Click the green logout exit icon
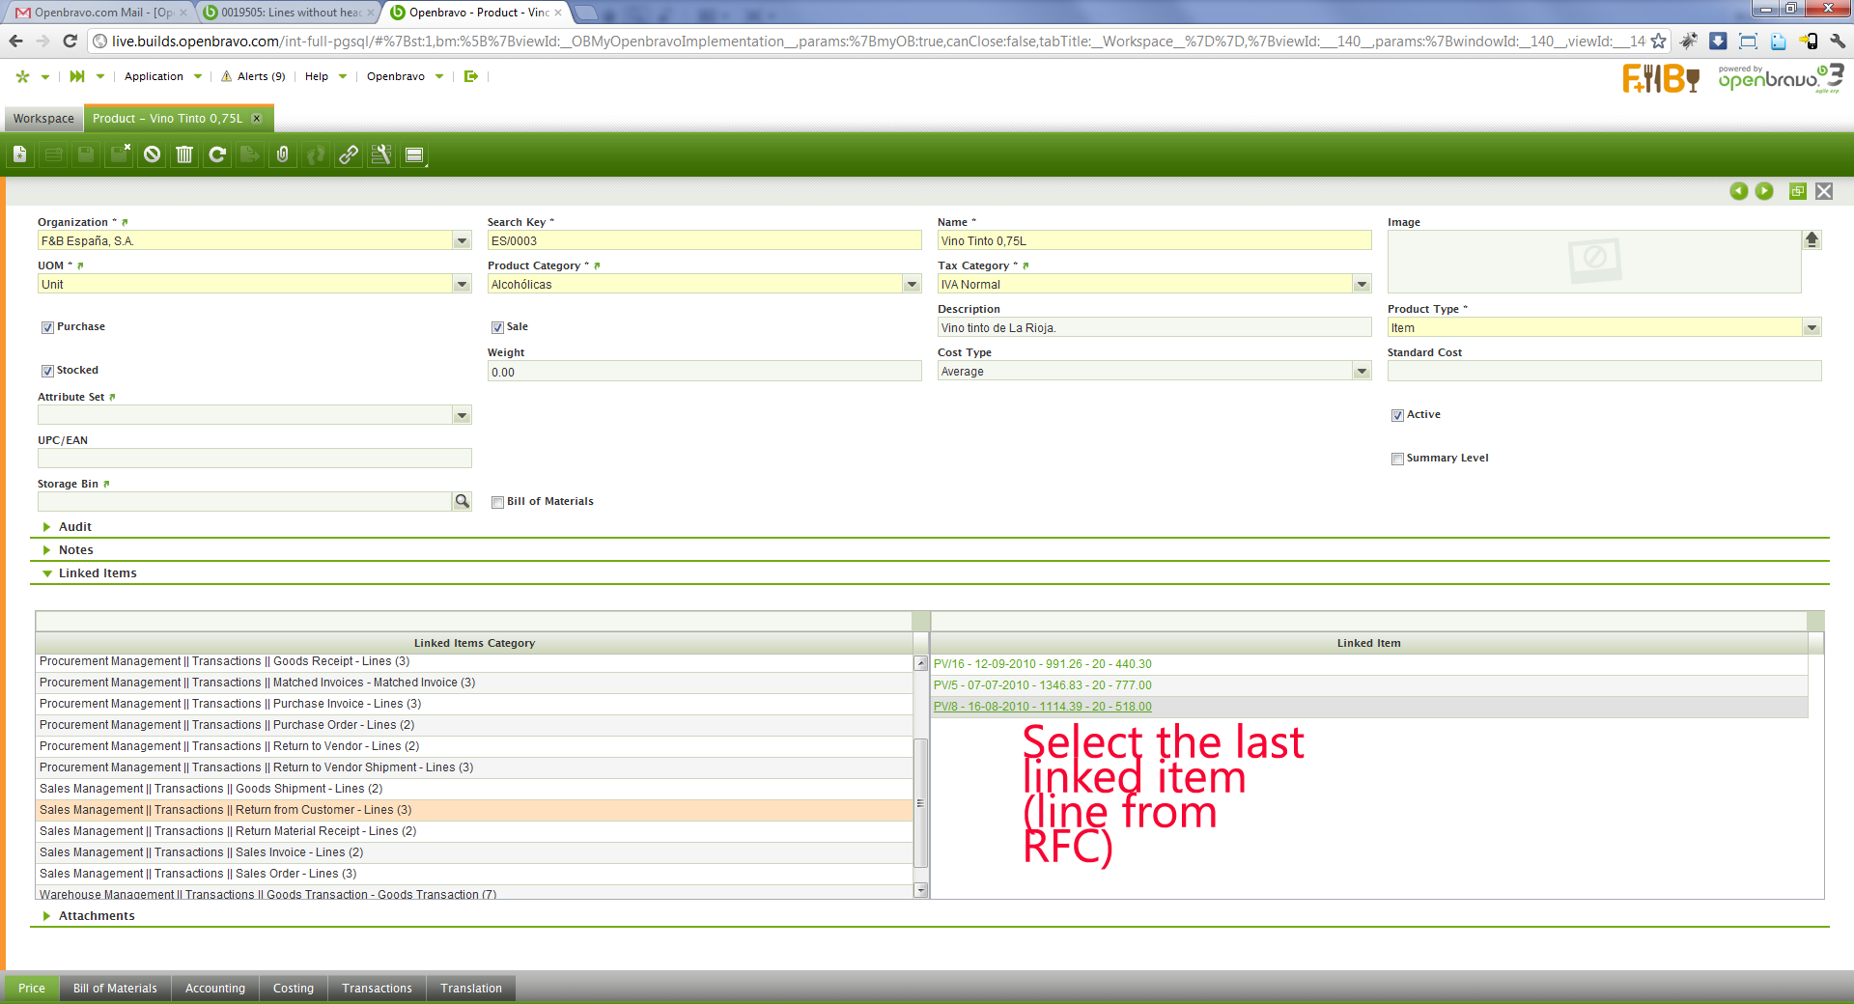The image size is (1854, 1004). (x=471, y=76)
